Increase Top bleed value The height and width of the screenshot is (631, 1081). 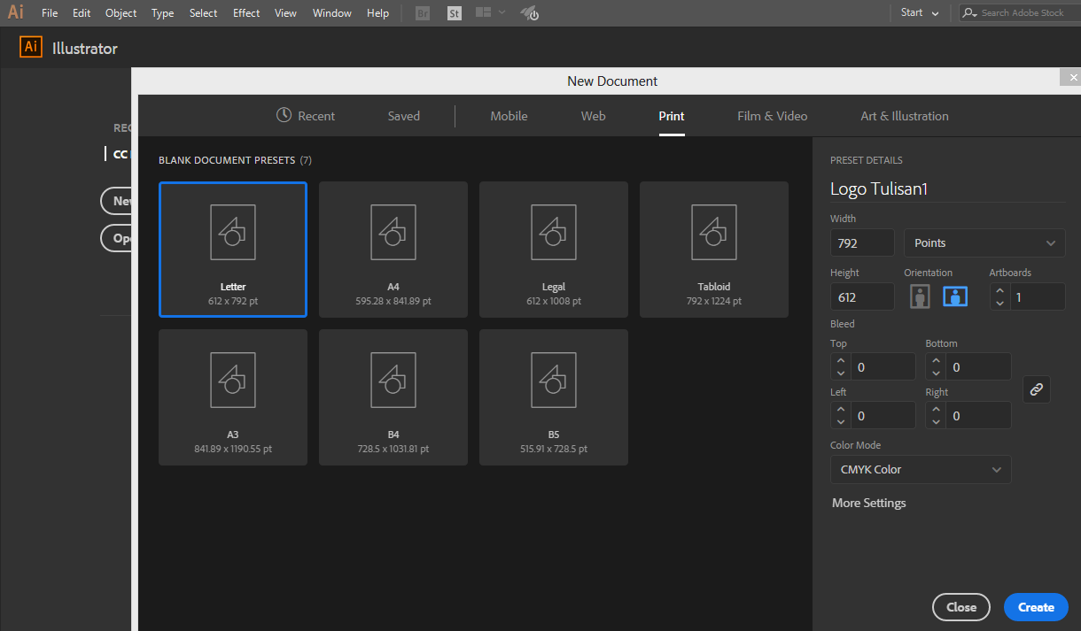[x=840, y=360]
